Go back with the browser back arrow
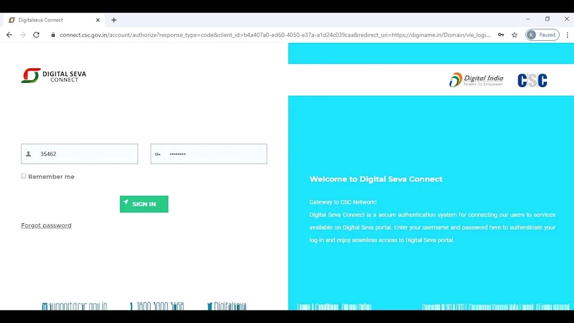The width and height of the screenshot is (574, 323). [9, 35]
